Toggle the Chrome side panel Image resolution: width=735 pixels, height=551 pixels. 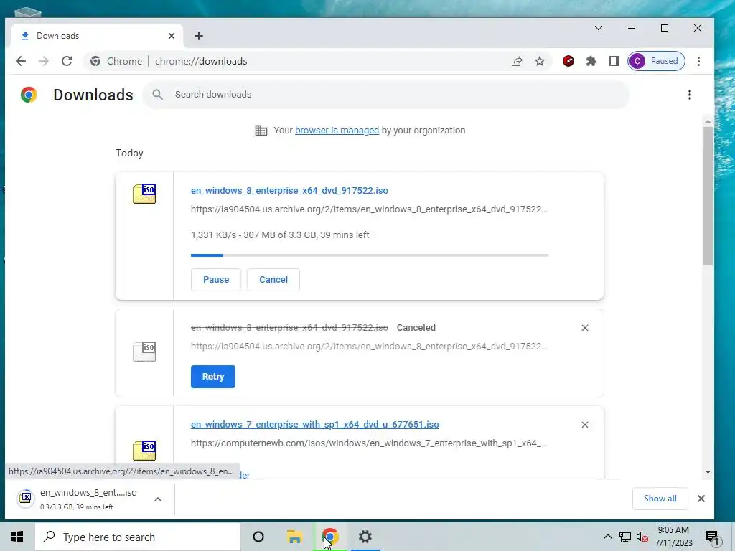(x=614, y=61)
